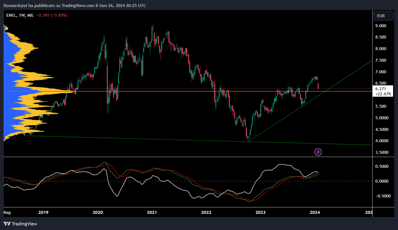This screenshot has height=230, width=398.
Task: Click the 8.000 price axis label
Action: pos(381,49)
